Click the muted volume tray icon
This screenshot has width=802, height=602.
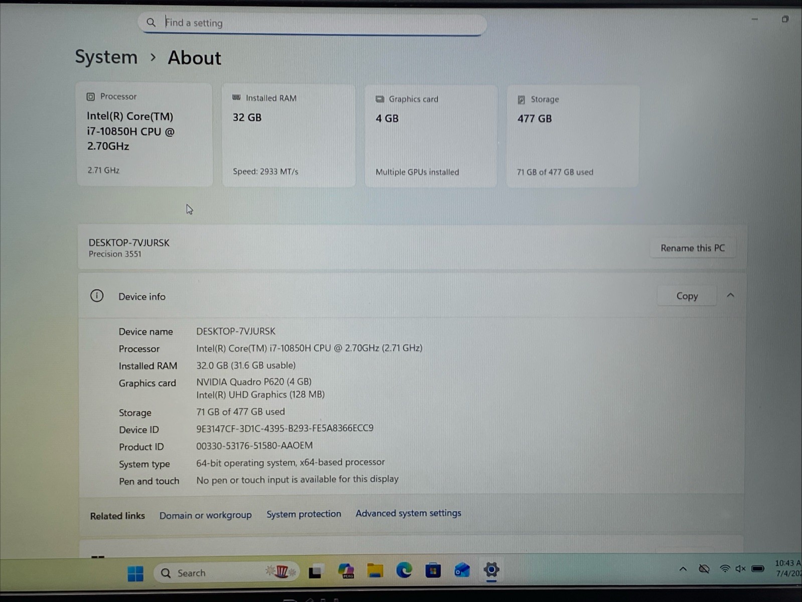click(740, 569)
